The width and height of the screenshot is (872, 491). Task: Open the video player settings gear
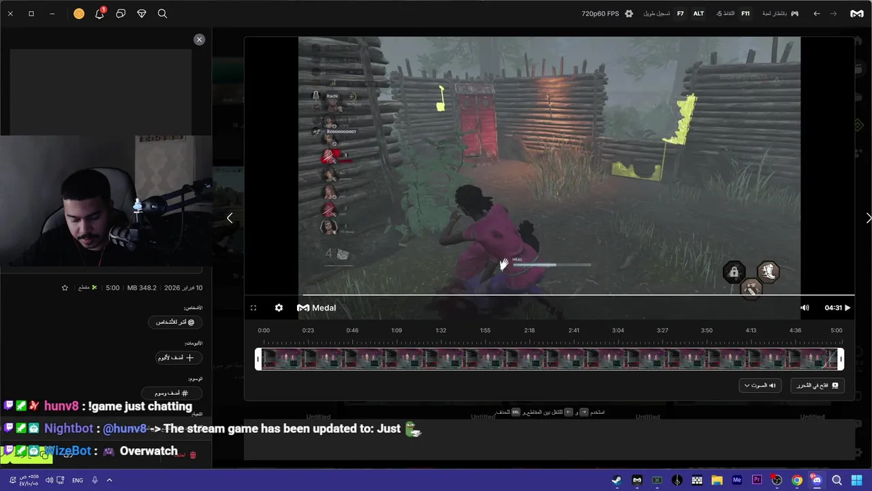click(x=279, y=308)
